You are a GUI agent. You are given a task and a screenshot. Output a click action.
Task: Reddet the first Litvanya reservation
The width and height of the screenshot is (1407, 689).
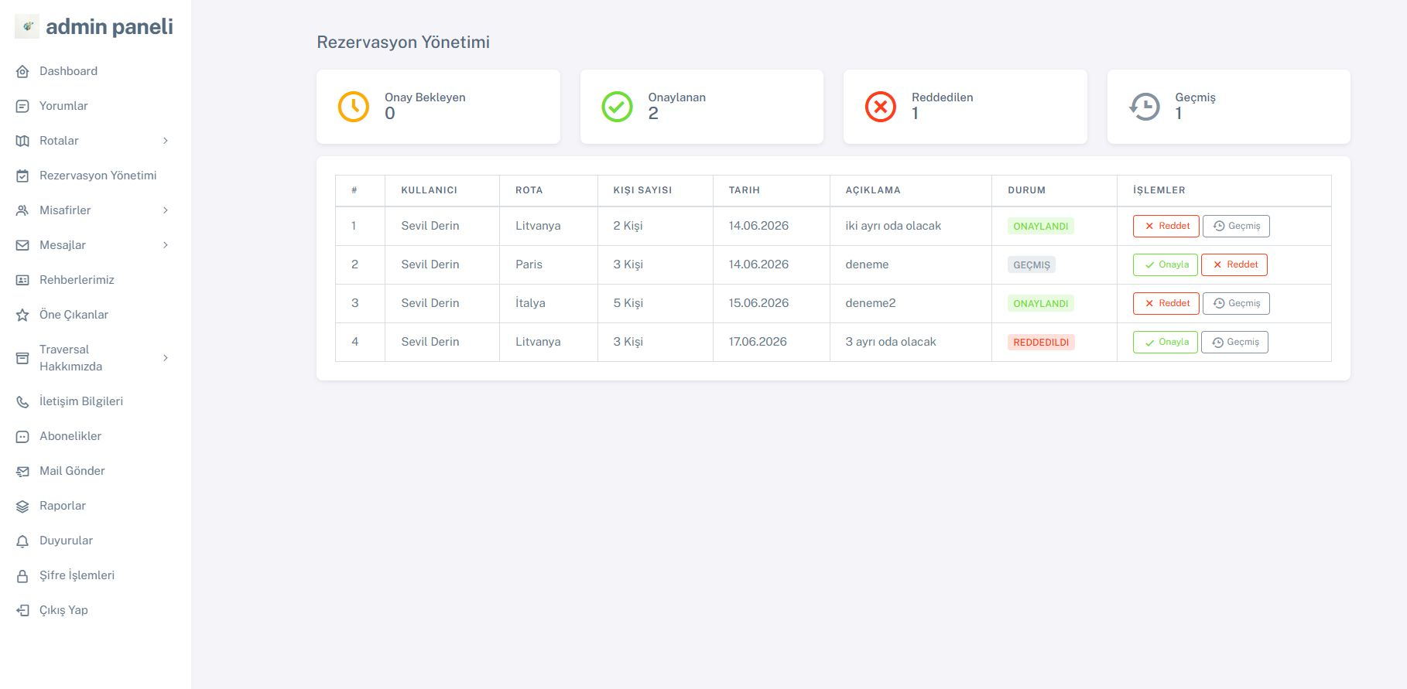[x=1166, y=226]
